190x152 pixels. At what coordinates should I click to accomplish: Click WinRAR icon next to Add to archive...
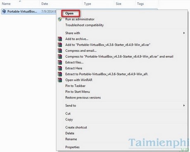coord(60,39)
